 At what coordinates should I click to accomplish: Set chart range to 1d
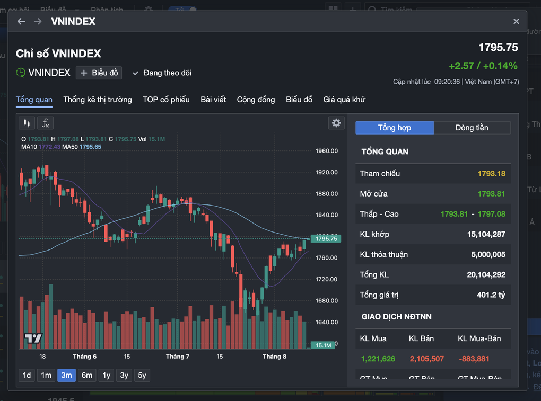pyautogui.click(x=27, y=375)
